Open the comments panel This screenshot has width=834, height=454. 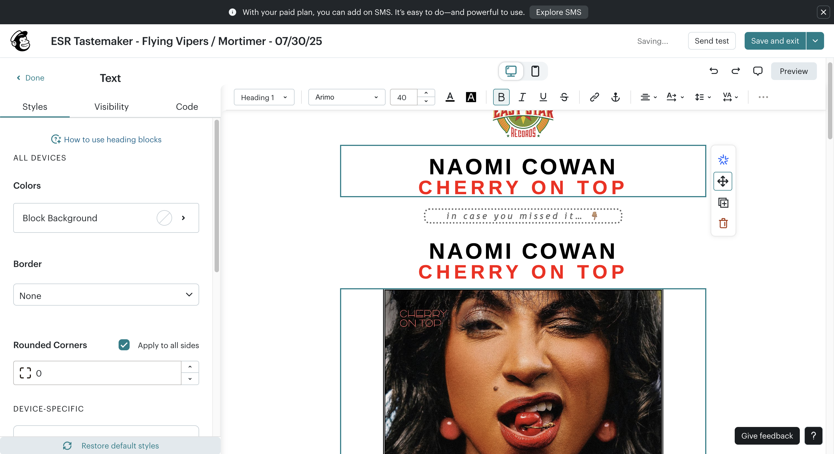[x=758, y=71]
